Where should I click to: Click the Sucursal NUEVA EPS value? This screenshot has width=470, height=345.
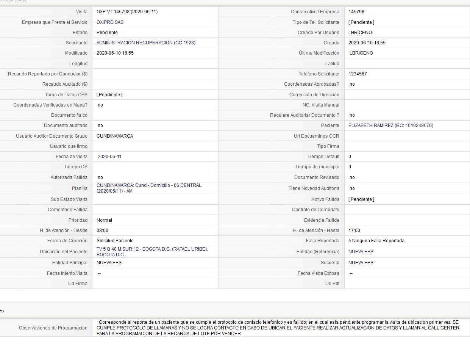click(x=361, y=263)
